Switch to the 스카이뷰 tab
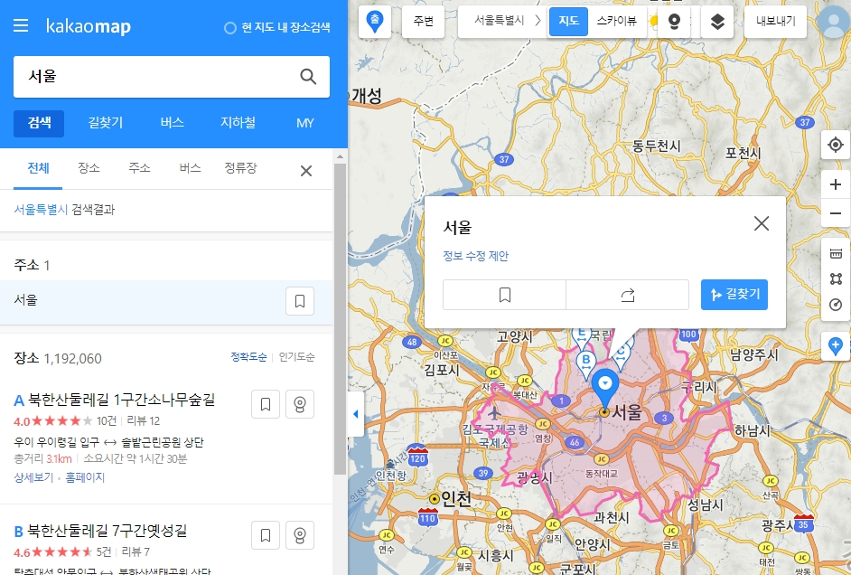This screenshot has width=851, height=575. (617, 21)
